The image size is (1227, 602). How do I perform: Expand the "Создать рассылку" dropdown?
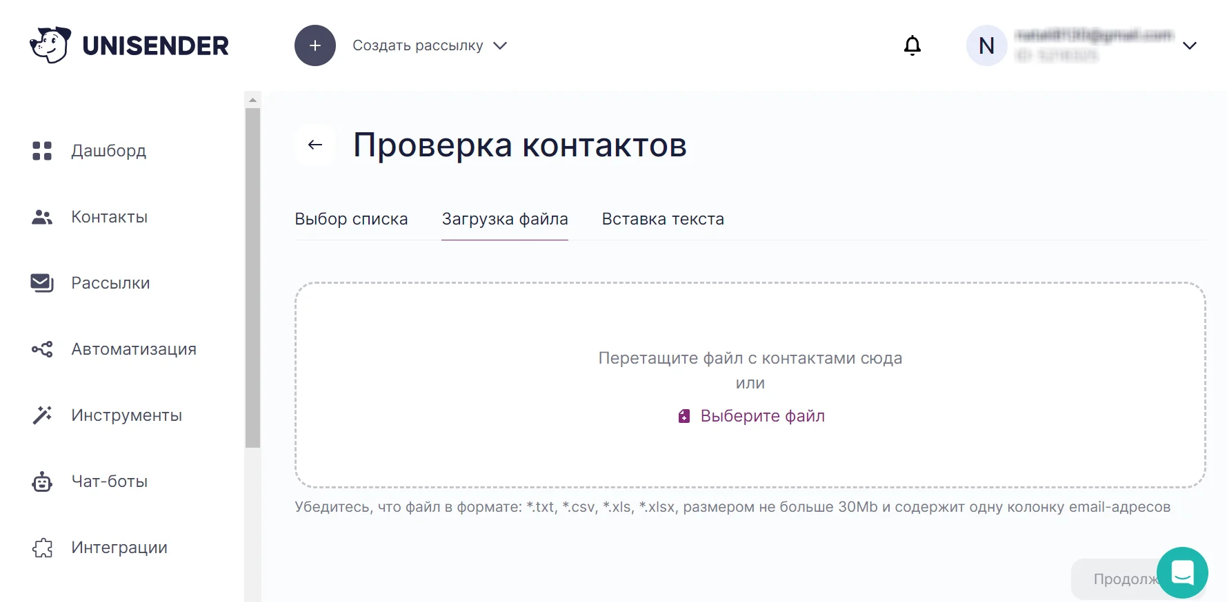coord(500,45)
